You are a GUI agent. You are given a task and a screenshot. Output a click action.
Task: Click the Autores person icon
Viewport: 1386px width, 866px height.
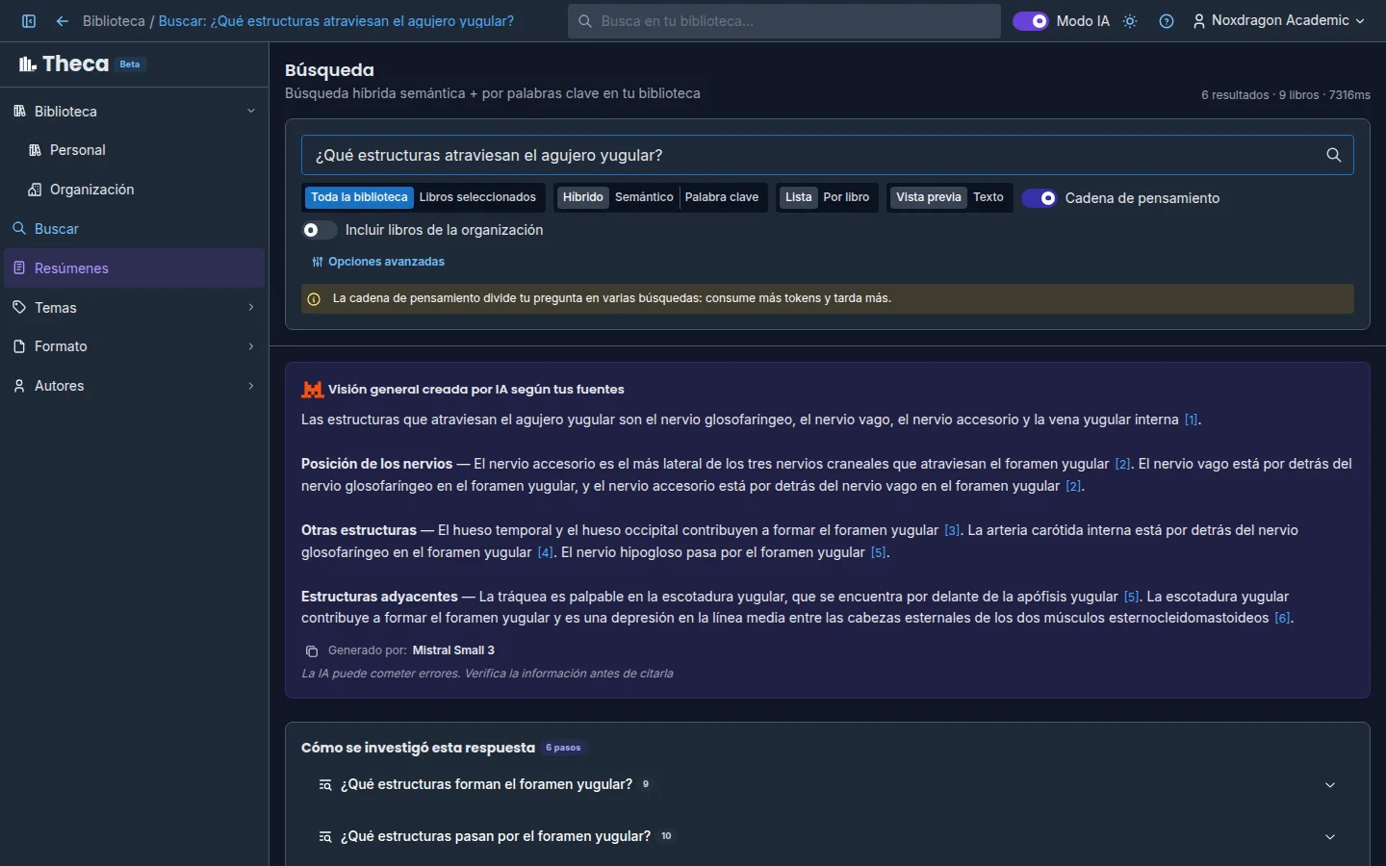pos(19,386)
